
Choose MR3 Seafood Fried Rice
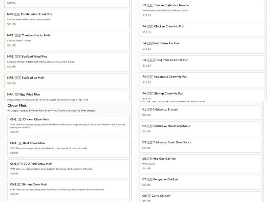tap(67, 62)
